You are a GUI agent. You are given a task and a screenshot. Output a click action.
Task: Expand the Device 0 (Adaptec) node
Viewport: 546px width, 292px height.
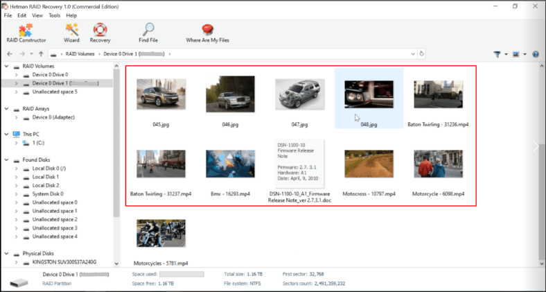(16, 117)
